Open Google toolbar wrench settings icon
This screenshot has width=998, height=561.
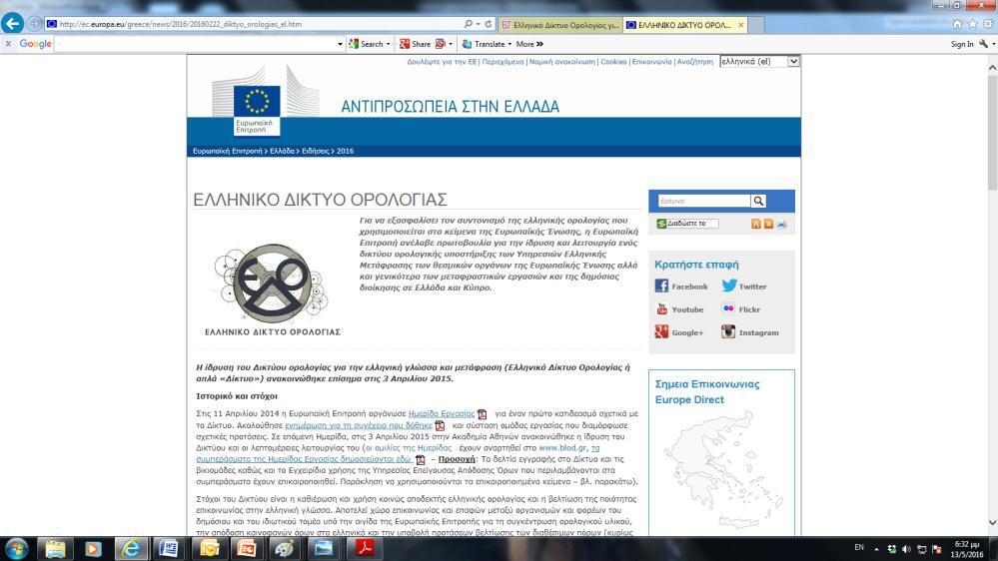point(983,44)
